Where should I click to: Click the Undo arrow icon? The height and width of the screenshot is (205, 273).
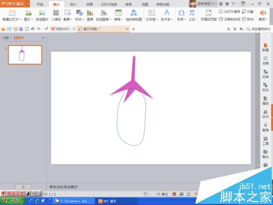pos(33,29)
